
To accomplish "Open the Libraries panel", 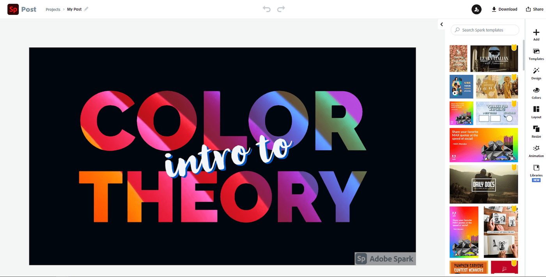I will [x=536, y=170].
